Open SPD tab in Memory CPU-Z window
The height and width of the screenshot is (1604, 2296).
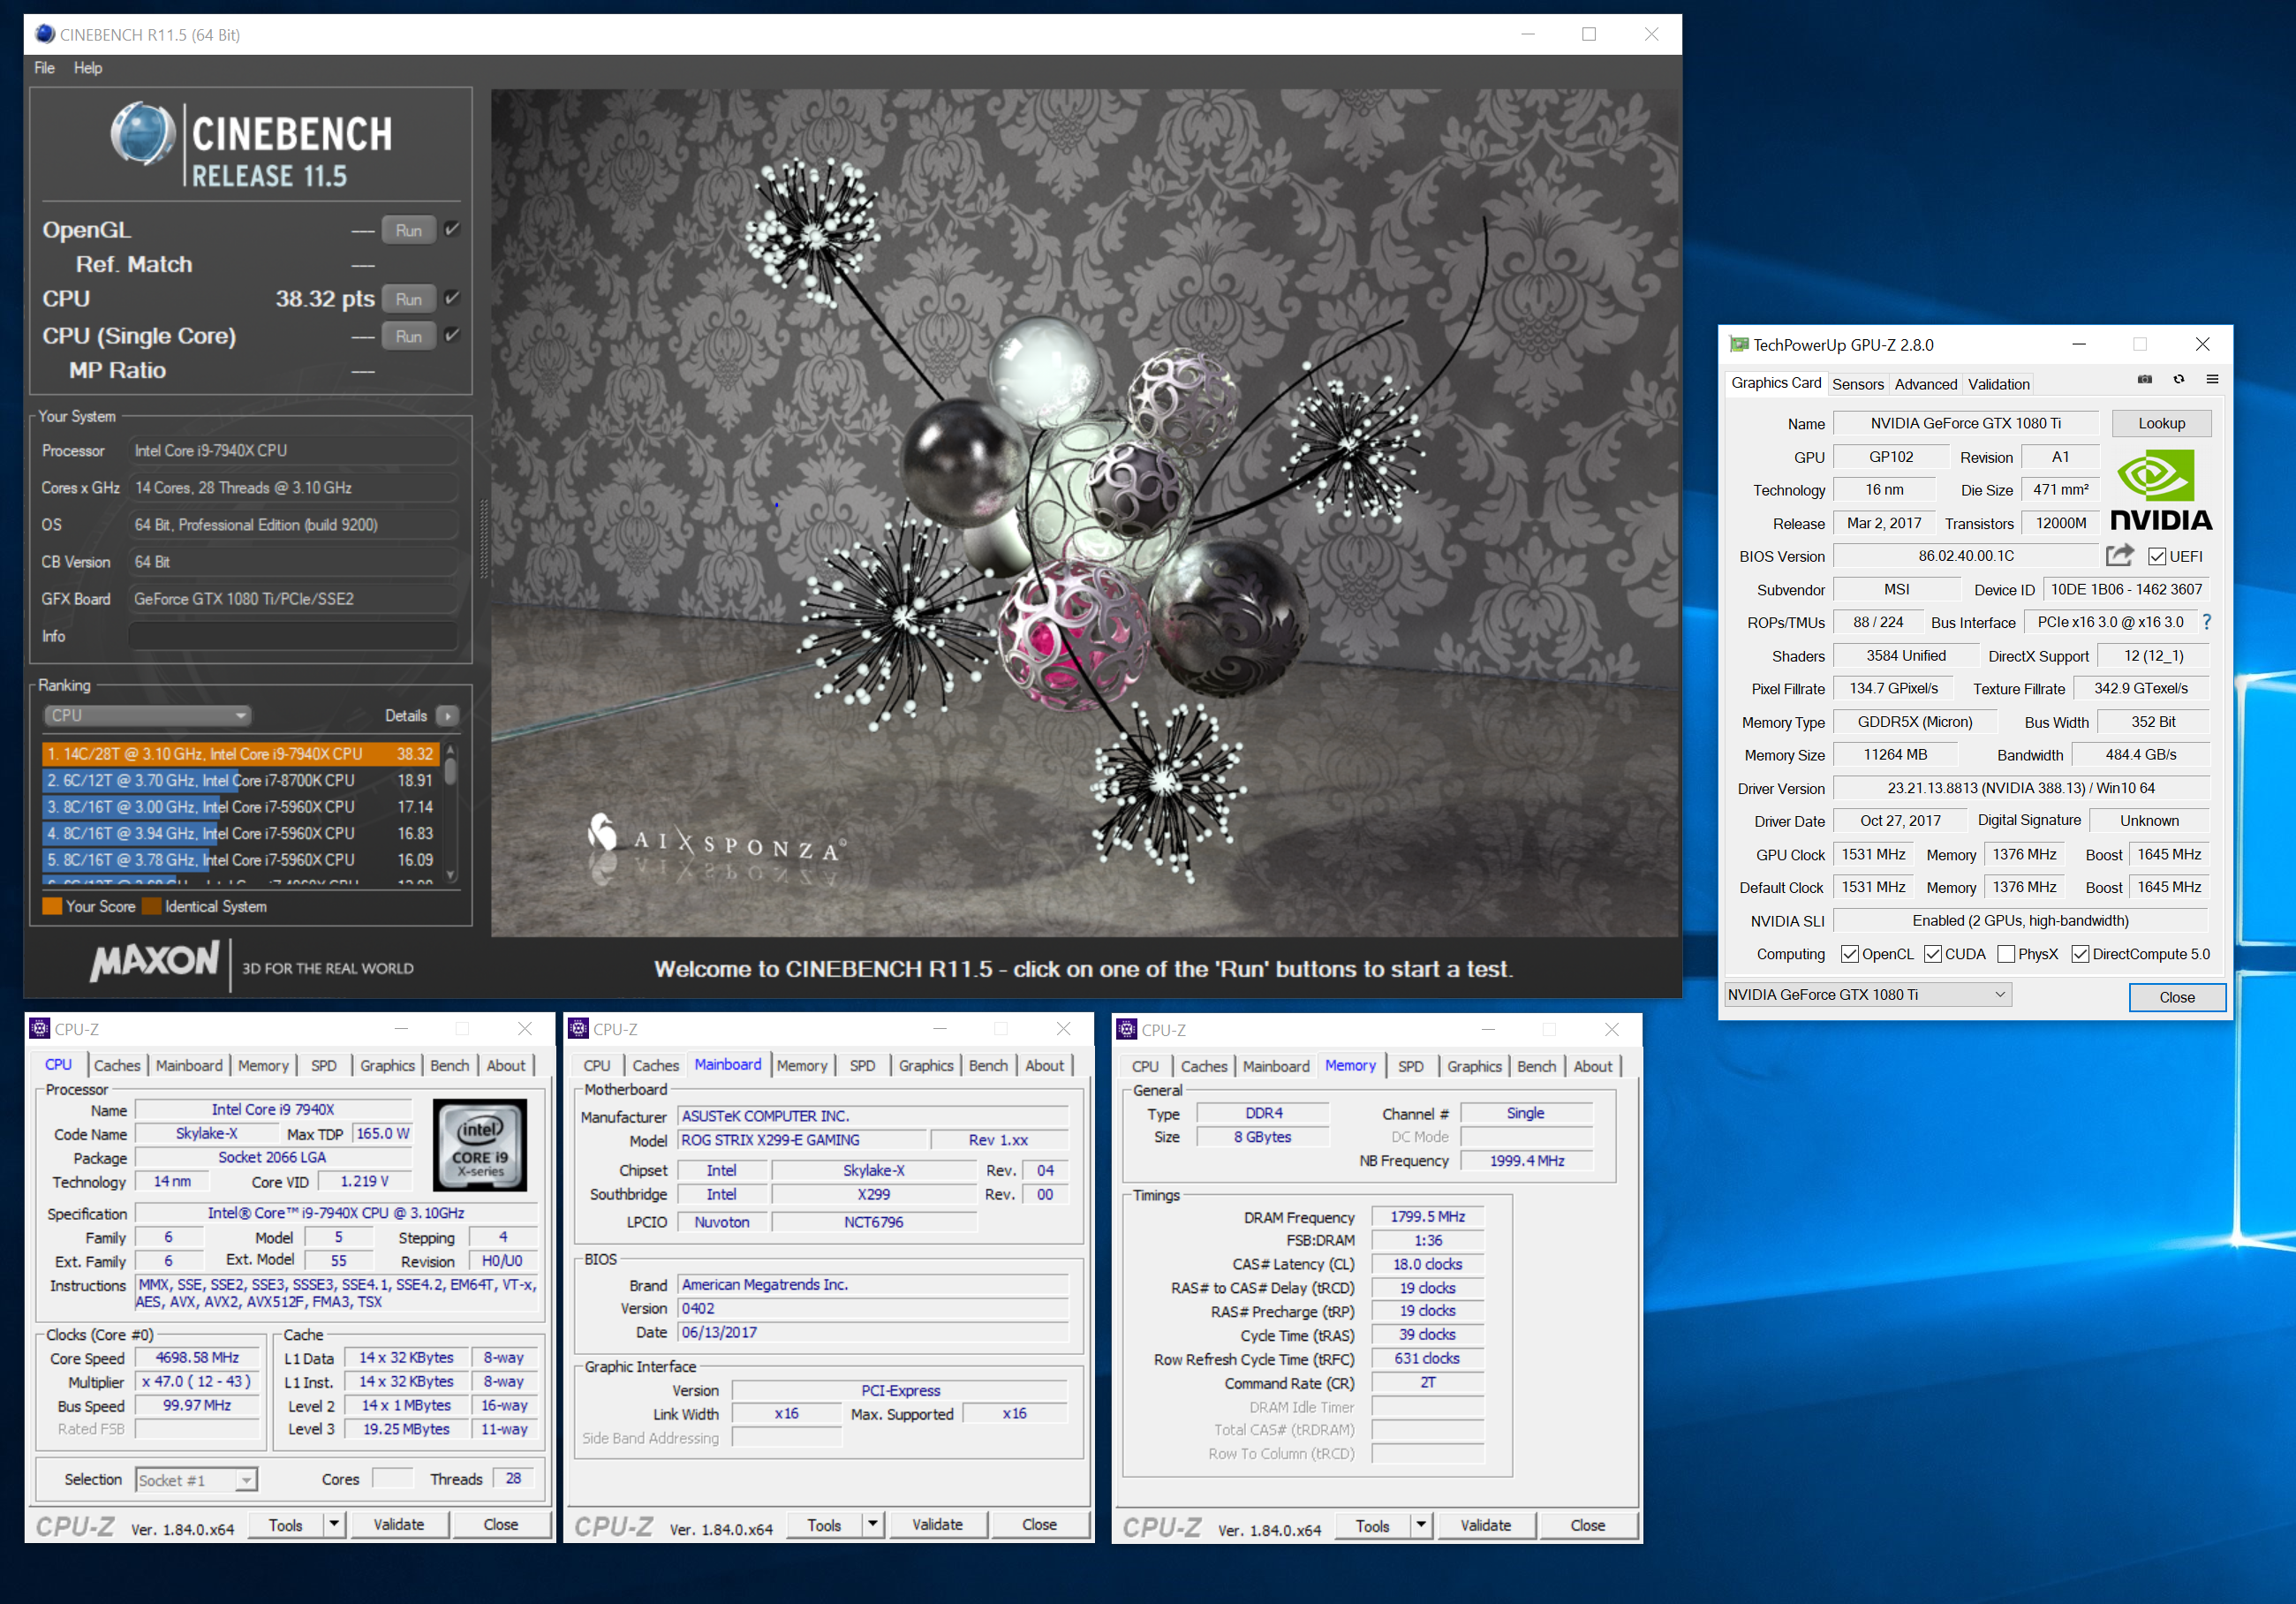point(1411,1066)
